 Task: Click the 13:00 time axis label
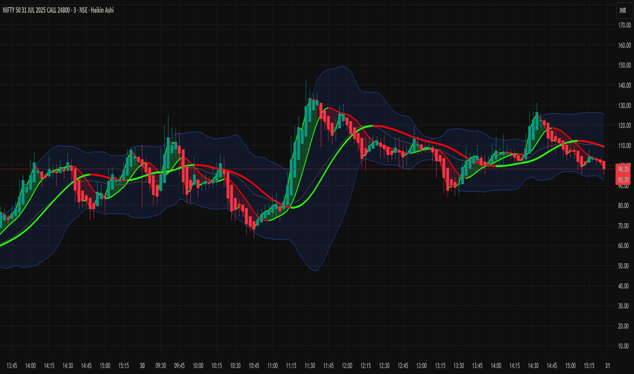tap(421, 366)
